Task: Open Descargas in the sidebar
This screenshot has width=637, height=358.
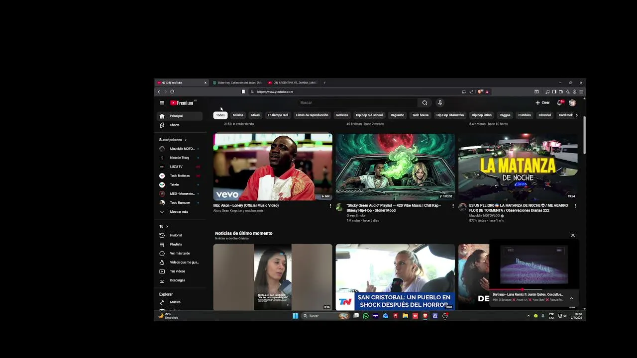Action: [x=180, y=280]
